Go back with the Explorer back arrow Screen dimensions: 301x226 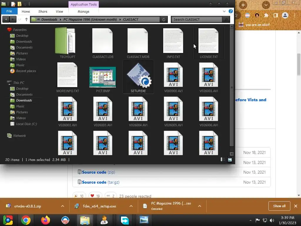(x=6, y=19)
